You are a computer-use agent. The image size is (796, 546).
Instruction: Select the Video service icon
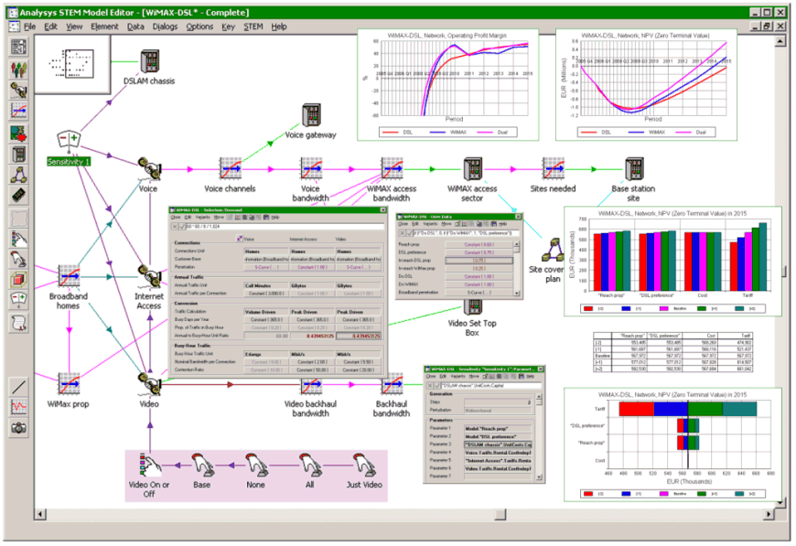149,384
